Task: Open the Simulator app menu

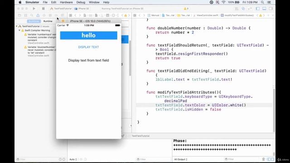Action: (x=32, y=2)
